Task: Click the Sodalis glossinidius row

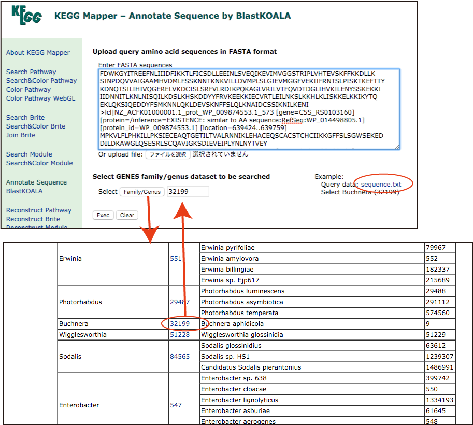Action: [311, 345]
